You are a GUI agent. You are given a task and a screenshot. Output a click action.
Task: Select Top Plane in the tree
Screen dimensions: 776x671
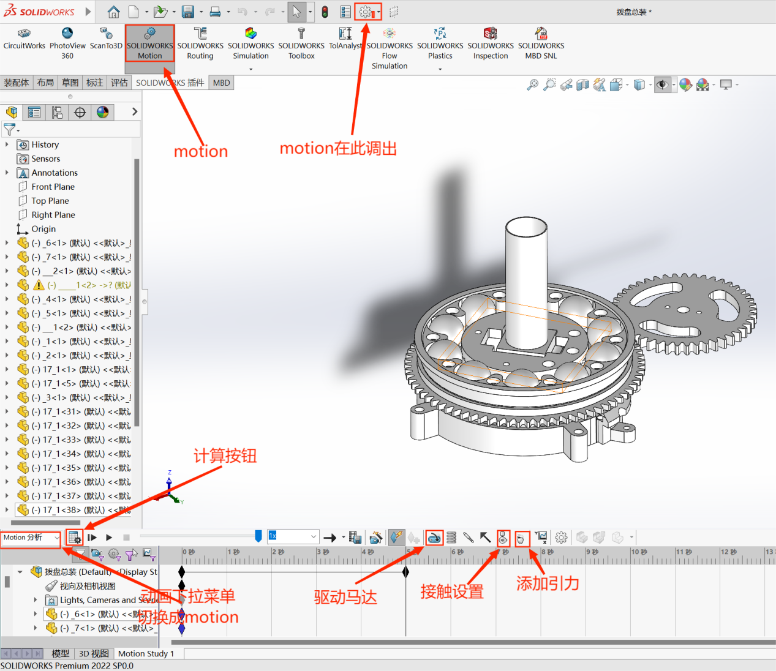click(x=50, y=201)
